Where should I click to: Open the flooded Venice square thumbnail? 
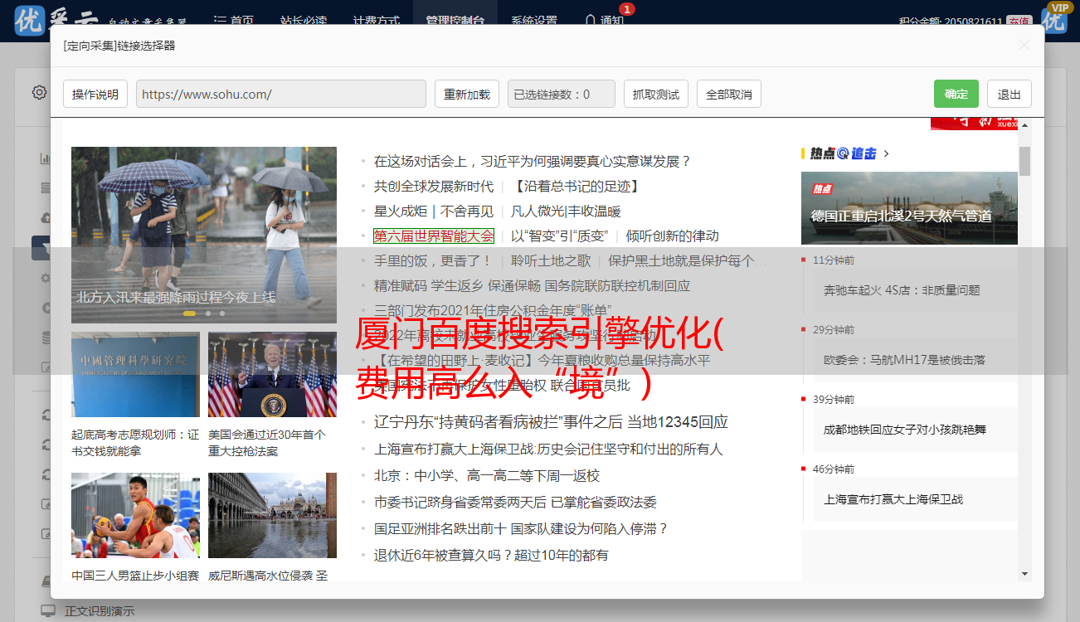click(x=272, y=515)
